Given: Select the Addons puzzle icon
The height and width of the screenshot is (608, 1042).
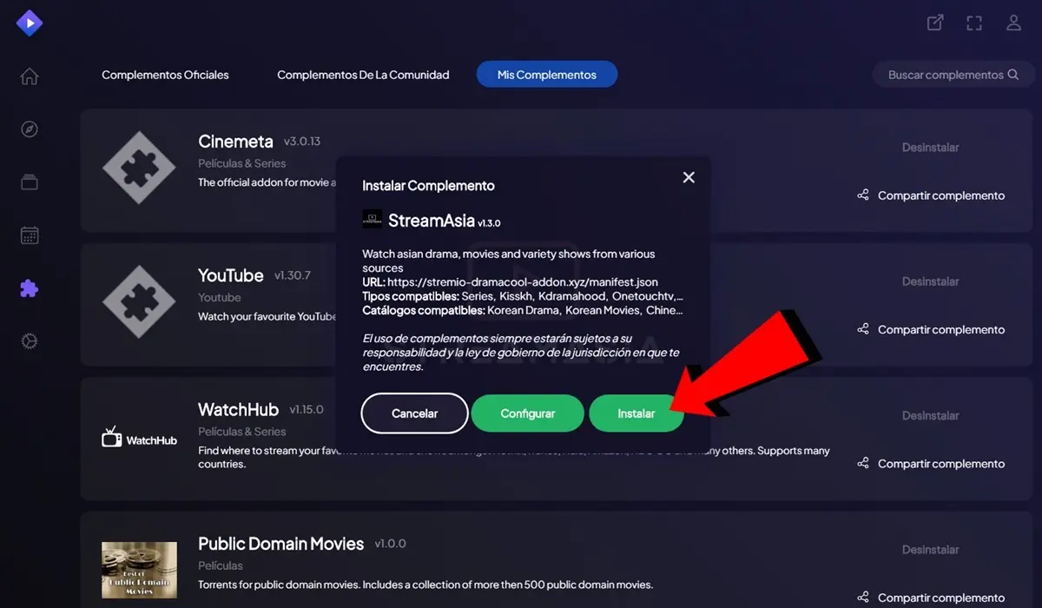Looking at the screenshot, I should 30,288.
